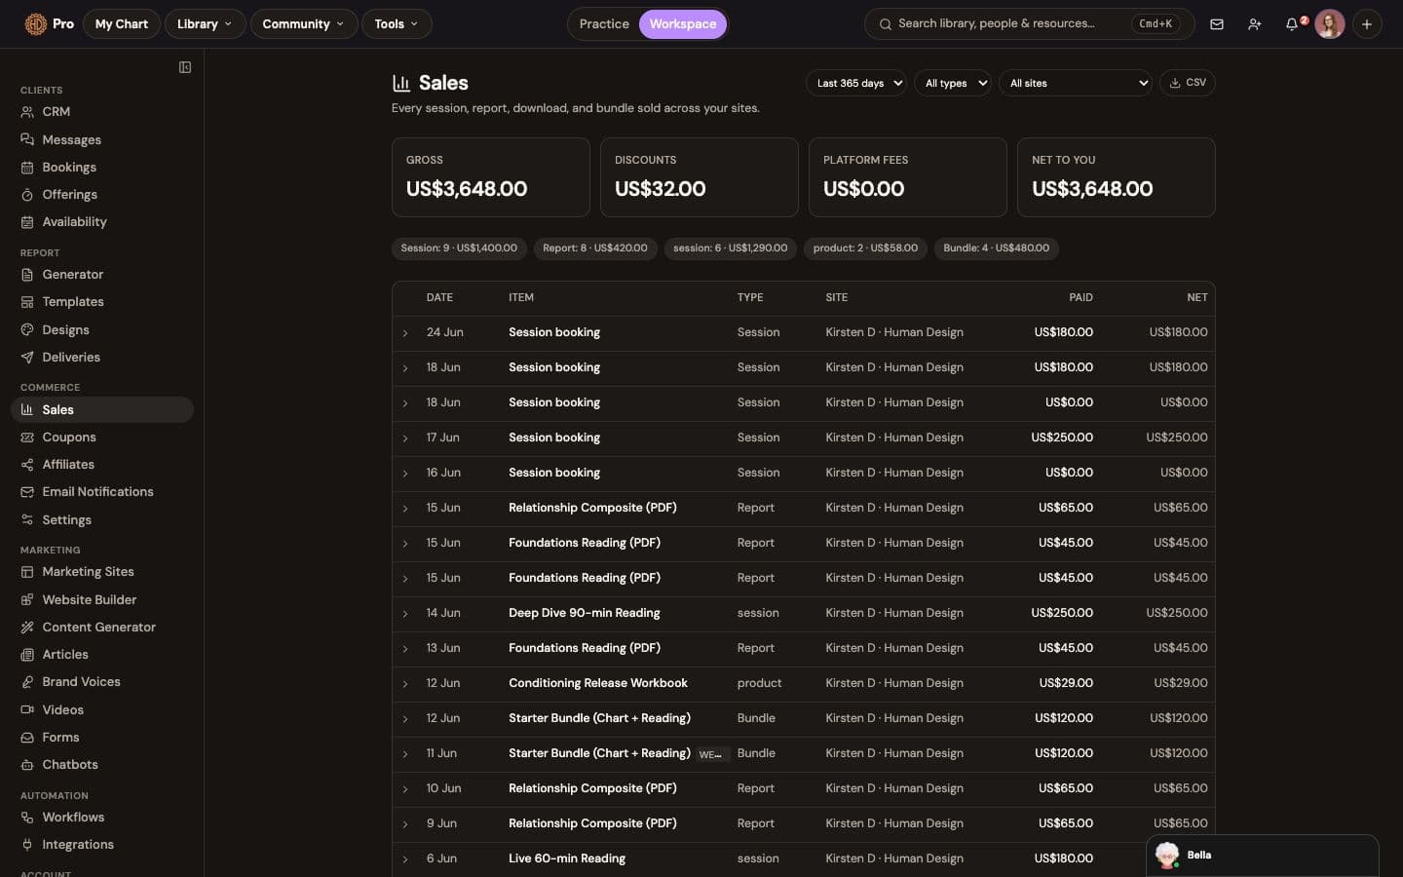Click the session: 6 summary chip
This screenshot has width=1403, height=877.
(x=731, y=248)
